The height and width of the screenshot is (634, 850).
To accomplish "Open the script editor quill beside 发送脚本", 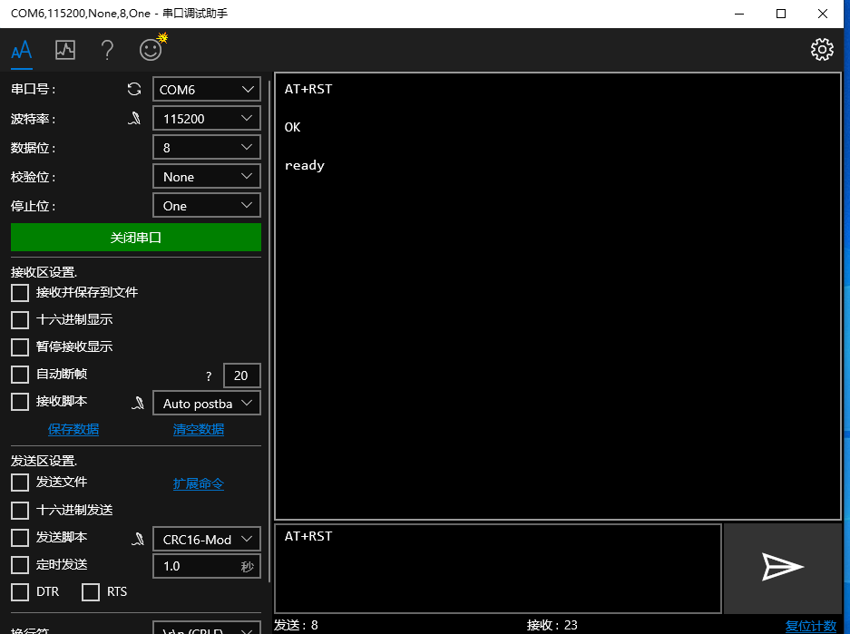I will point(137,539).
